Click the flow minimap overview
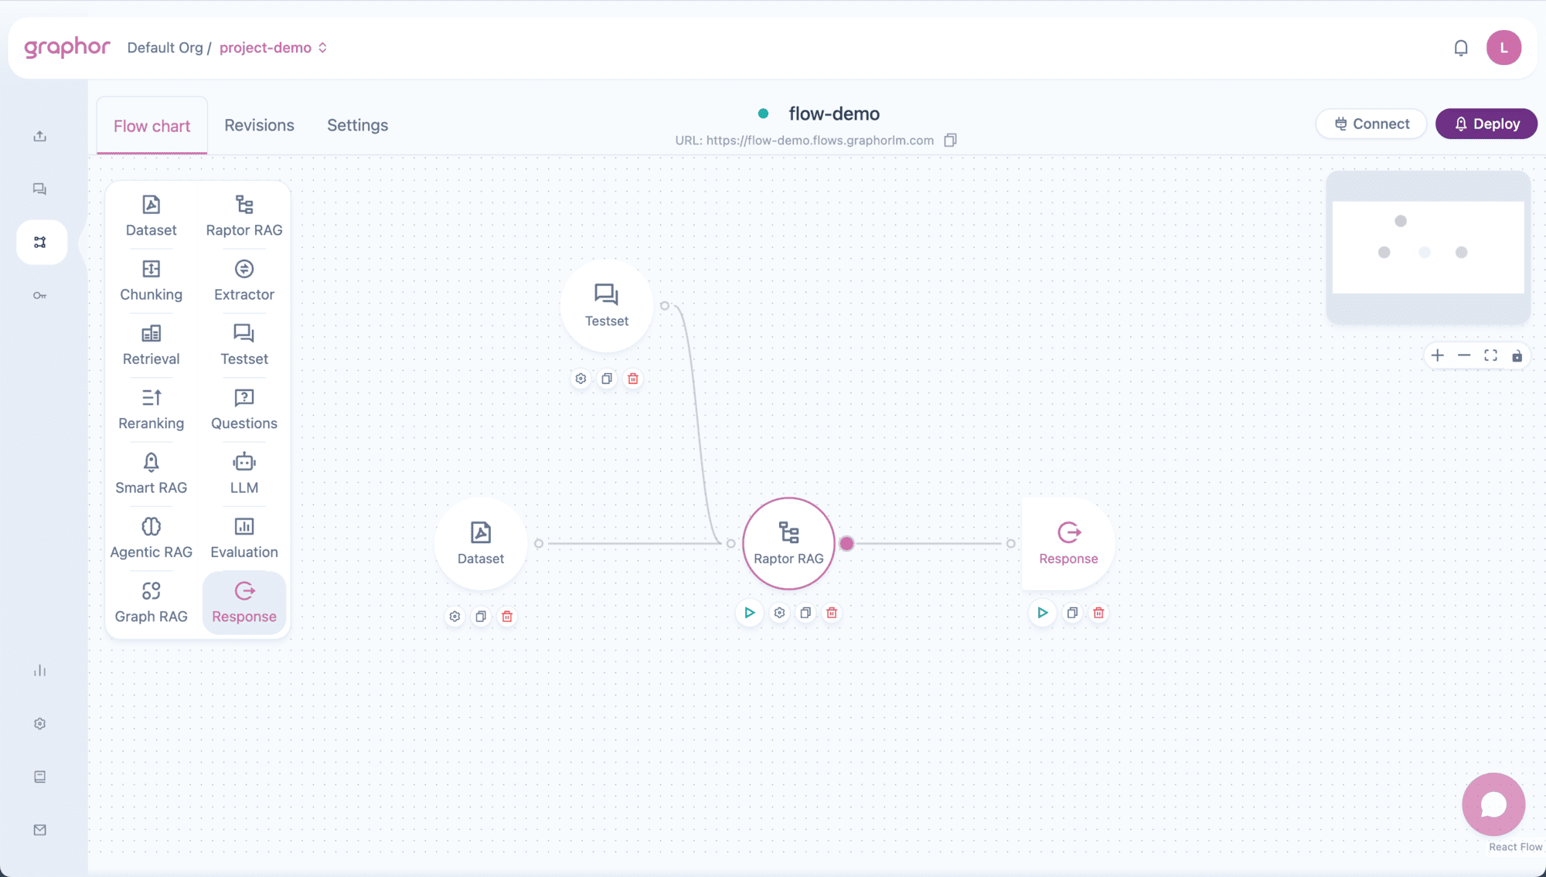1546x877 pixels. point(1428,247)
